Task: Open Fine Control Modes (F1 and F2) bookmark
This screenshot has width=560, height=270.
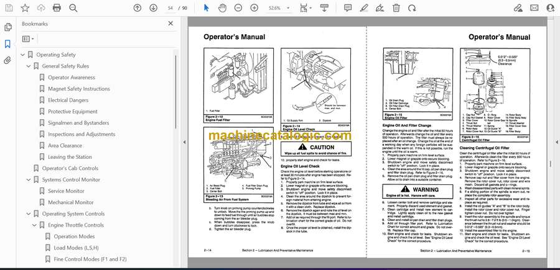Action: [90, 259]
